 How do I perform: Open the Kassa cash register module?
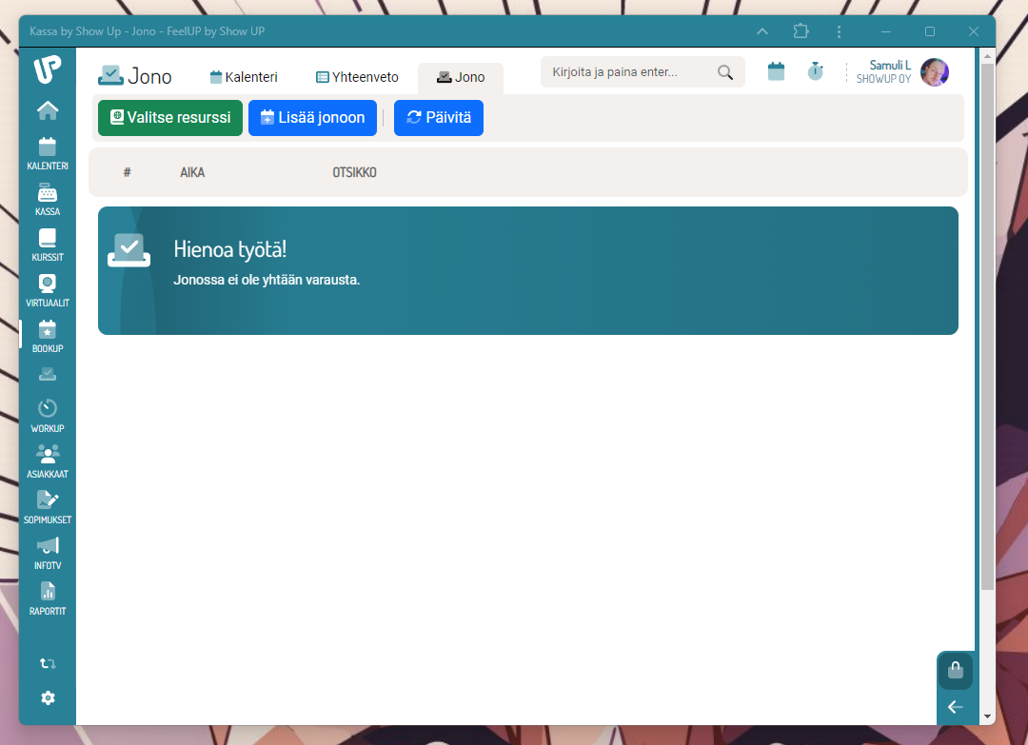tap(48, 199)
